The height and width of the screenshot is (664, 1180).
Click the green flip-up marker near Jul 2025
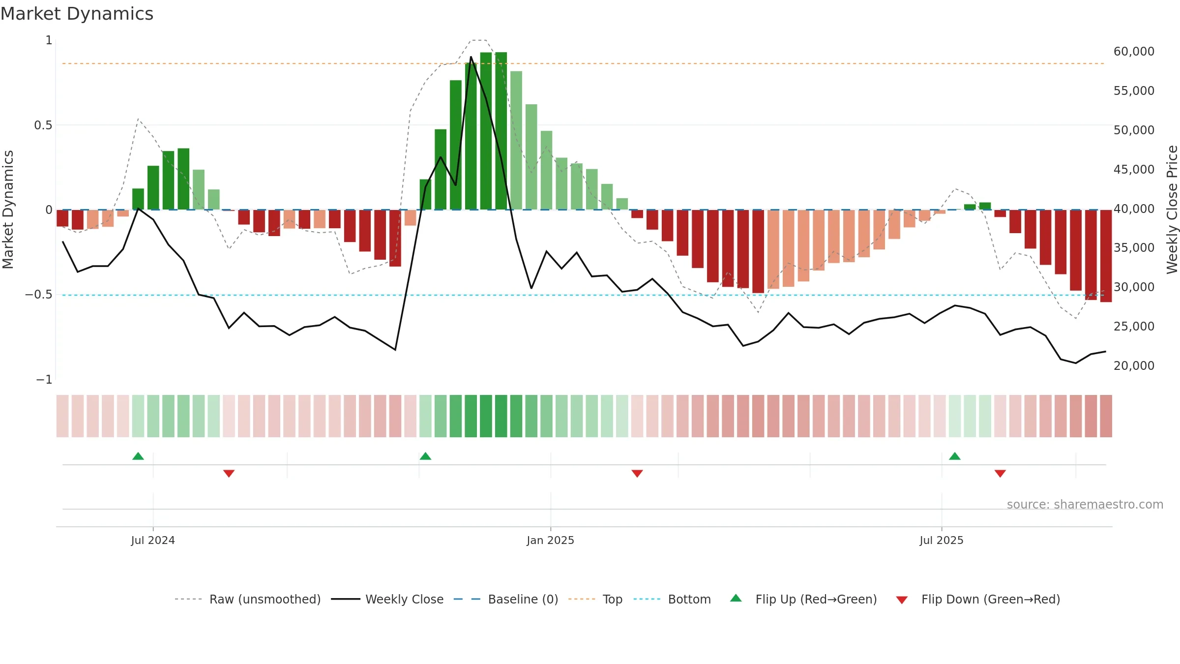tap(955, 456)
